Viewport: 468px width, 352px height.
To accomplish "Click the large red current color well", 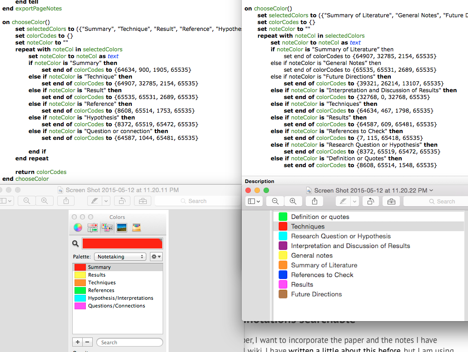I will 122,243.
